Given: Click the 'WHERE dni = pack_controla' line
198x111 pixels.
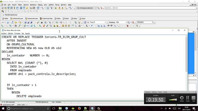Looking at the screenshot, I should click(x=42, y=74).
